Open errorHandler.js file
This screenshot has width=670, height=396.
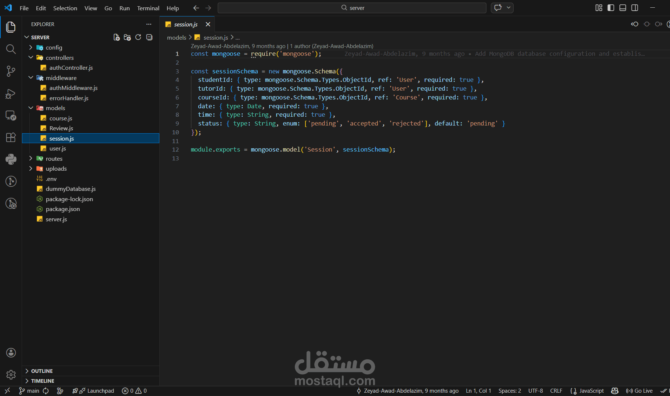91,98
